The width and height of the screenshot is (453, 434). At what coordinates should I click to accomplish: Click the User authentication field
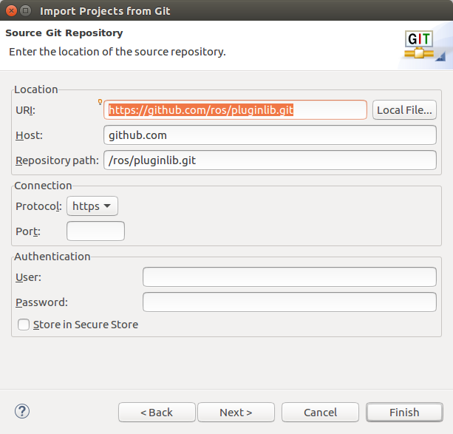(289, 277)
